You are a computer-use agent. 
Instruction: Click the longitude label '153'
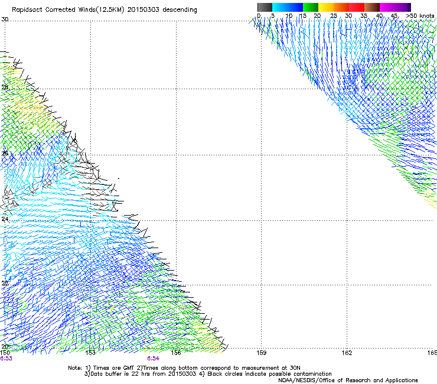(90, 353)
